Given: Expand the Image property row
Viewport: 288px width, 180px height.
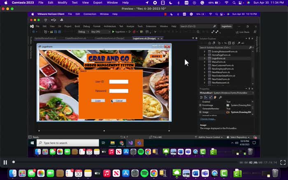Looking at the screenshot, I should pyautogui.click(x=200, y=112).
